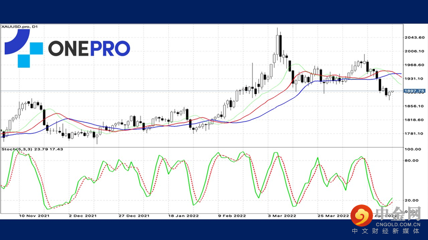428x240 pixels.
Task: Click the tallest March 2022 peak candlestick
Action: [278, 45]
